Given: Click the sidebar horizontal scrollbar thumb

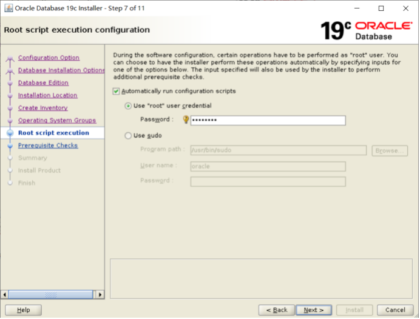Looking at the screenshot, I should pos(50,295).
